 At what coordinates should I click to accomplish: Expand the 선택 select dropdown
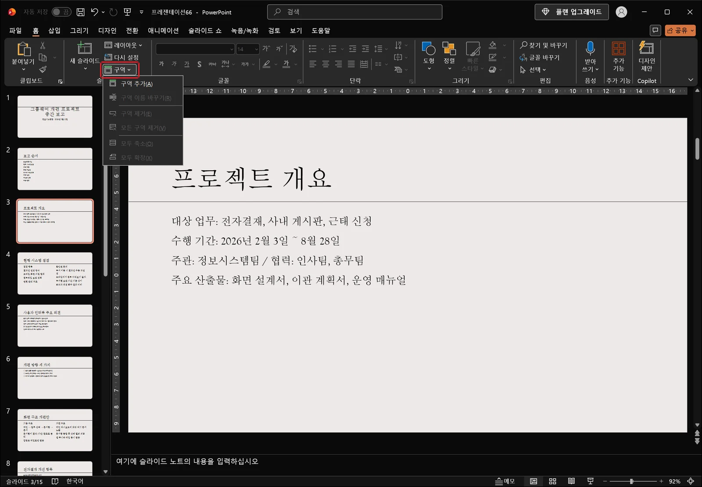click(533, 69)
